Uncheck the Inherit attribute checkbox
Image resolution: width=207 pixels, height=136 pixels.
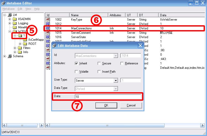click(x=77, y=63)
